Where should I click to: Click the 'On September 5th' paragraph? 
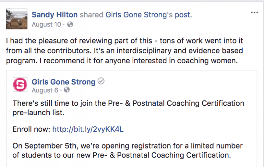(128, 150)
